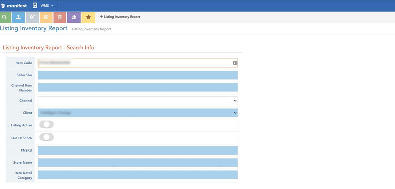Viewport: 395px width, 189px height.
Task: Click the Store Name label
Action: click(23, 163)
